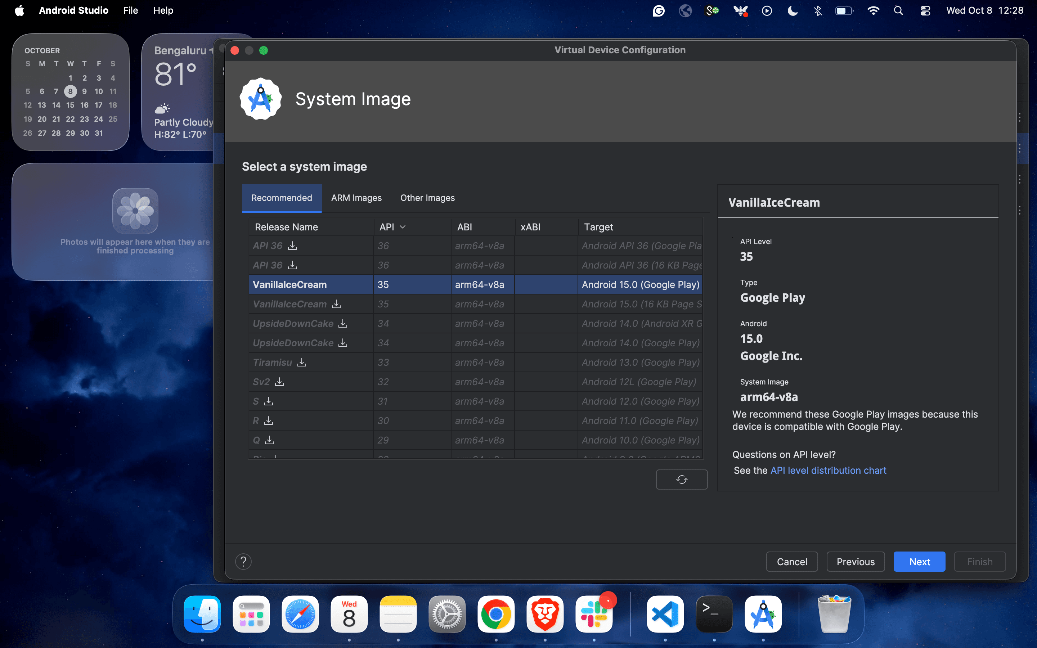Download the Tiramisu system image

pyautogui.click(x=302, y=362)
